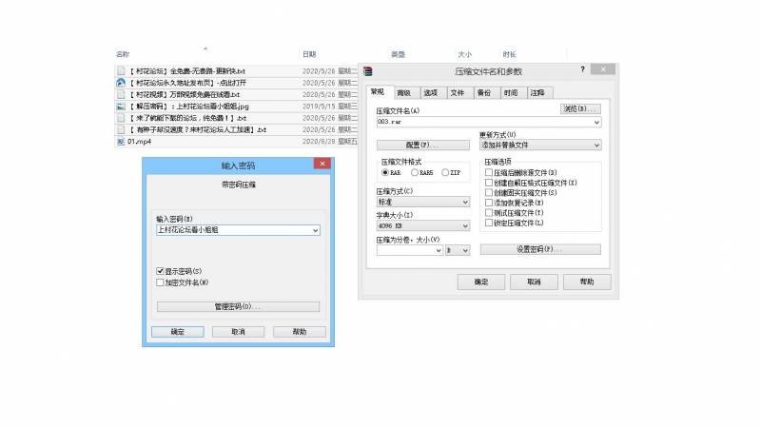This screenshot has height=428, width=761.
Task: Uncheck the 显示密码 checkbox
Action: point(160,271)
